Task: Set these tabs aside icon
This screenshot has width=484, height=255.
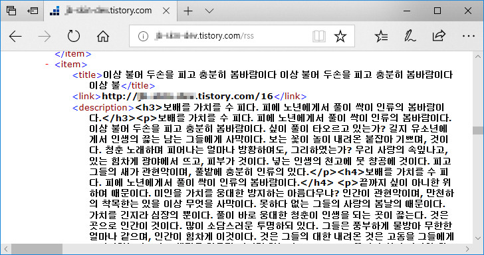Action: coord(33,11)
